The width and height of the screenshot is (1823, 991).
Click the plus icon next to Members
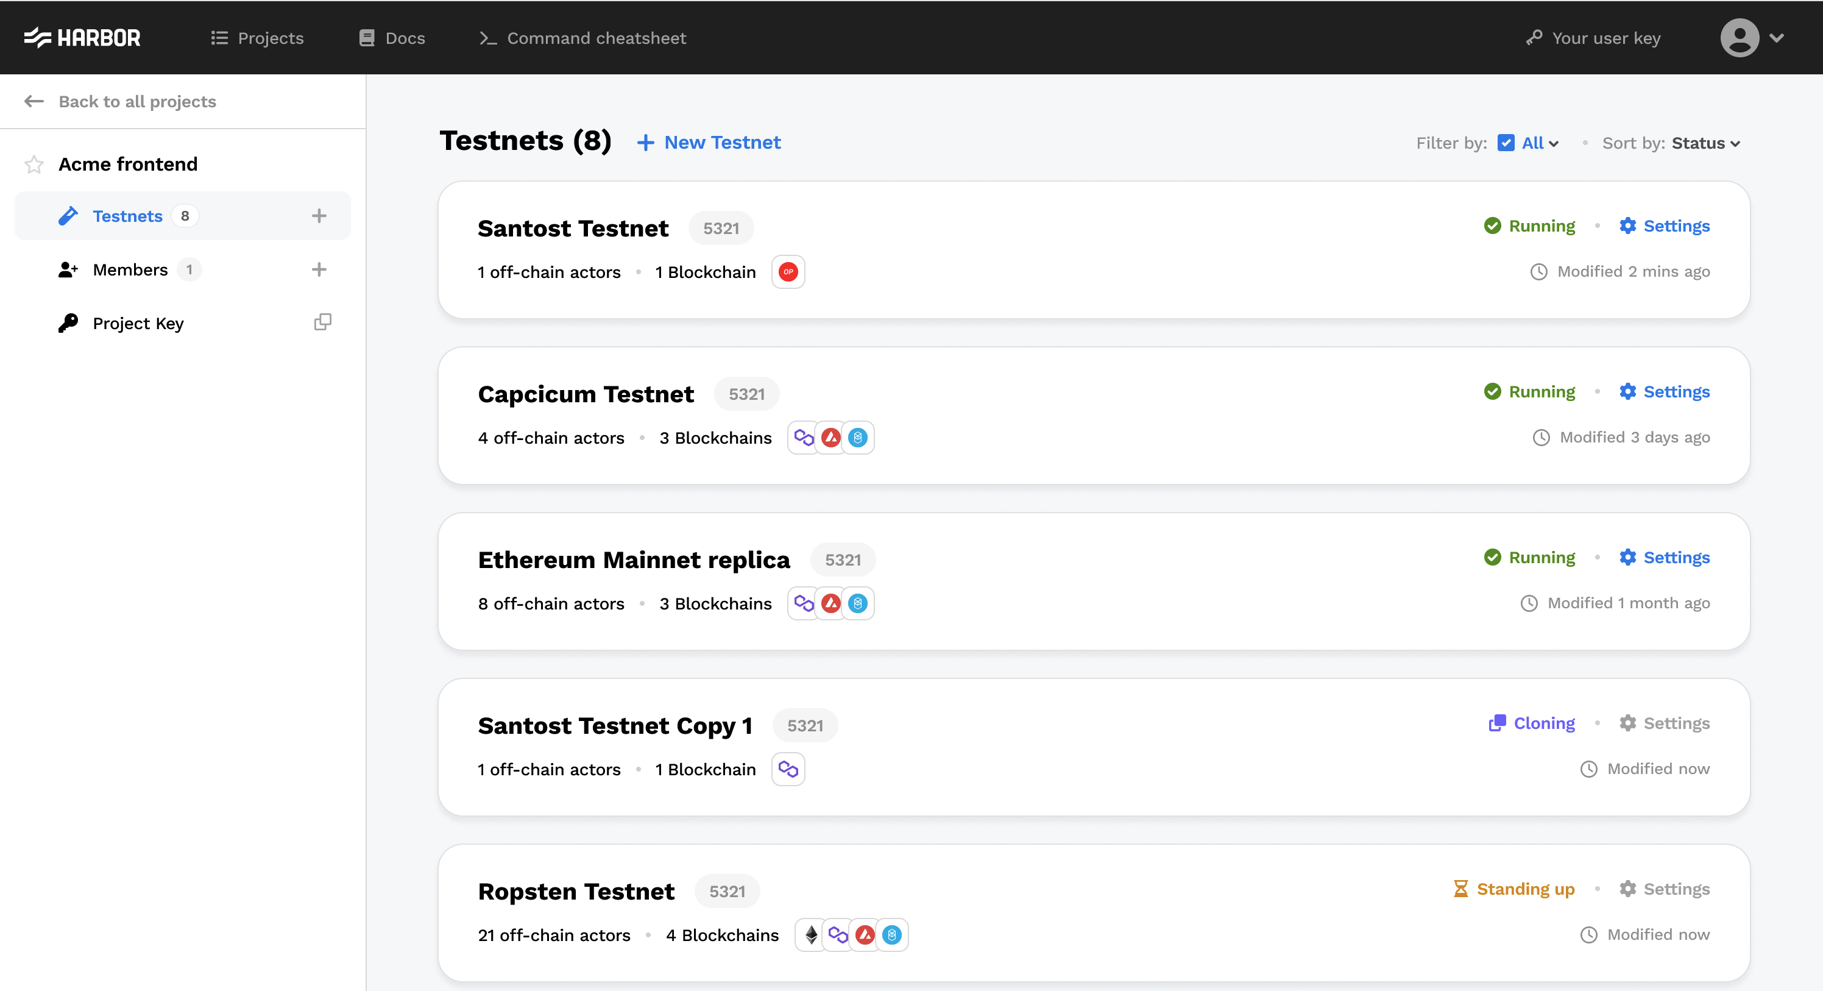[320, 269]
